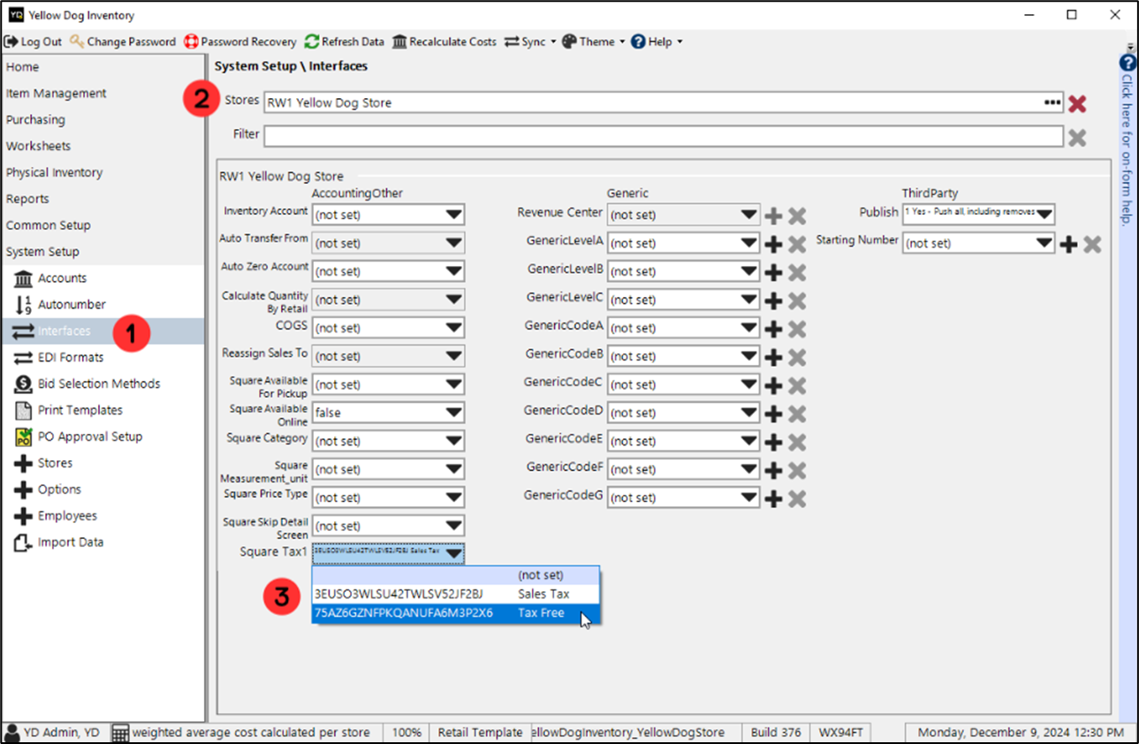
Task: Expand Square Available Online dropdown
Action: point(454,413)
